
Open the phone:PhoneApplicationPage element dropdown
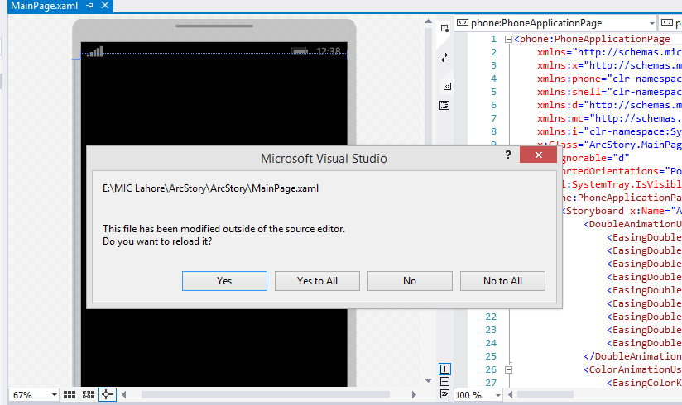pyautogui.click(x=651, y=23)
